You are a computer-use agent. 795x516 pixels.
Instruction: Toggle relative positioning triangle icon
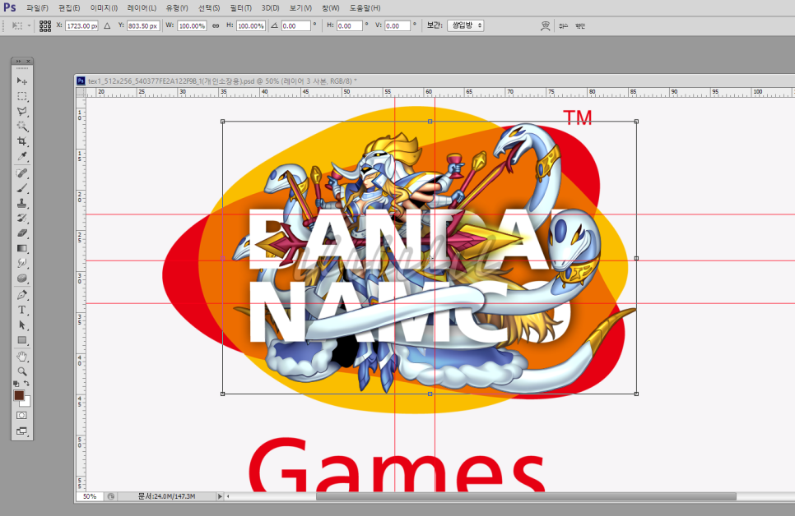point(107,25)
